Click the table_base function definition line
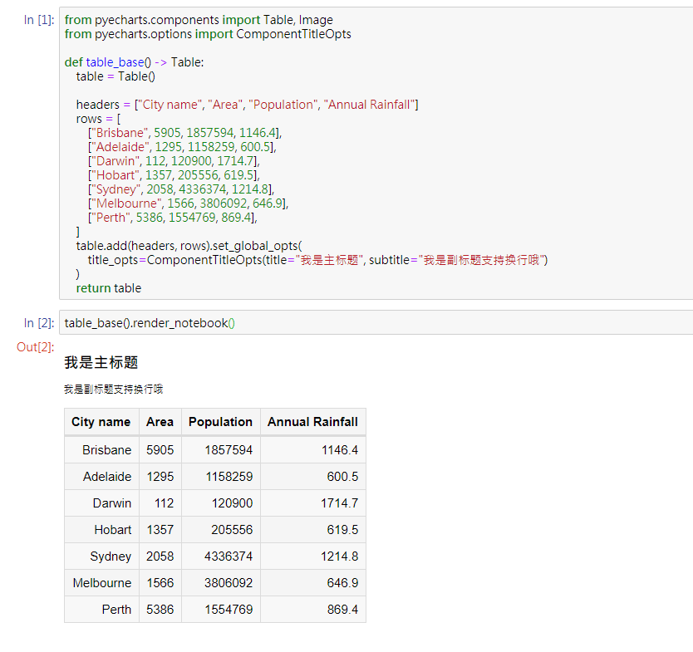The height and width of the screenshot is (652, 693). (133, 61)
